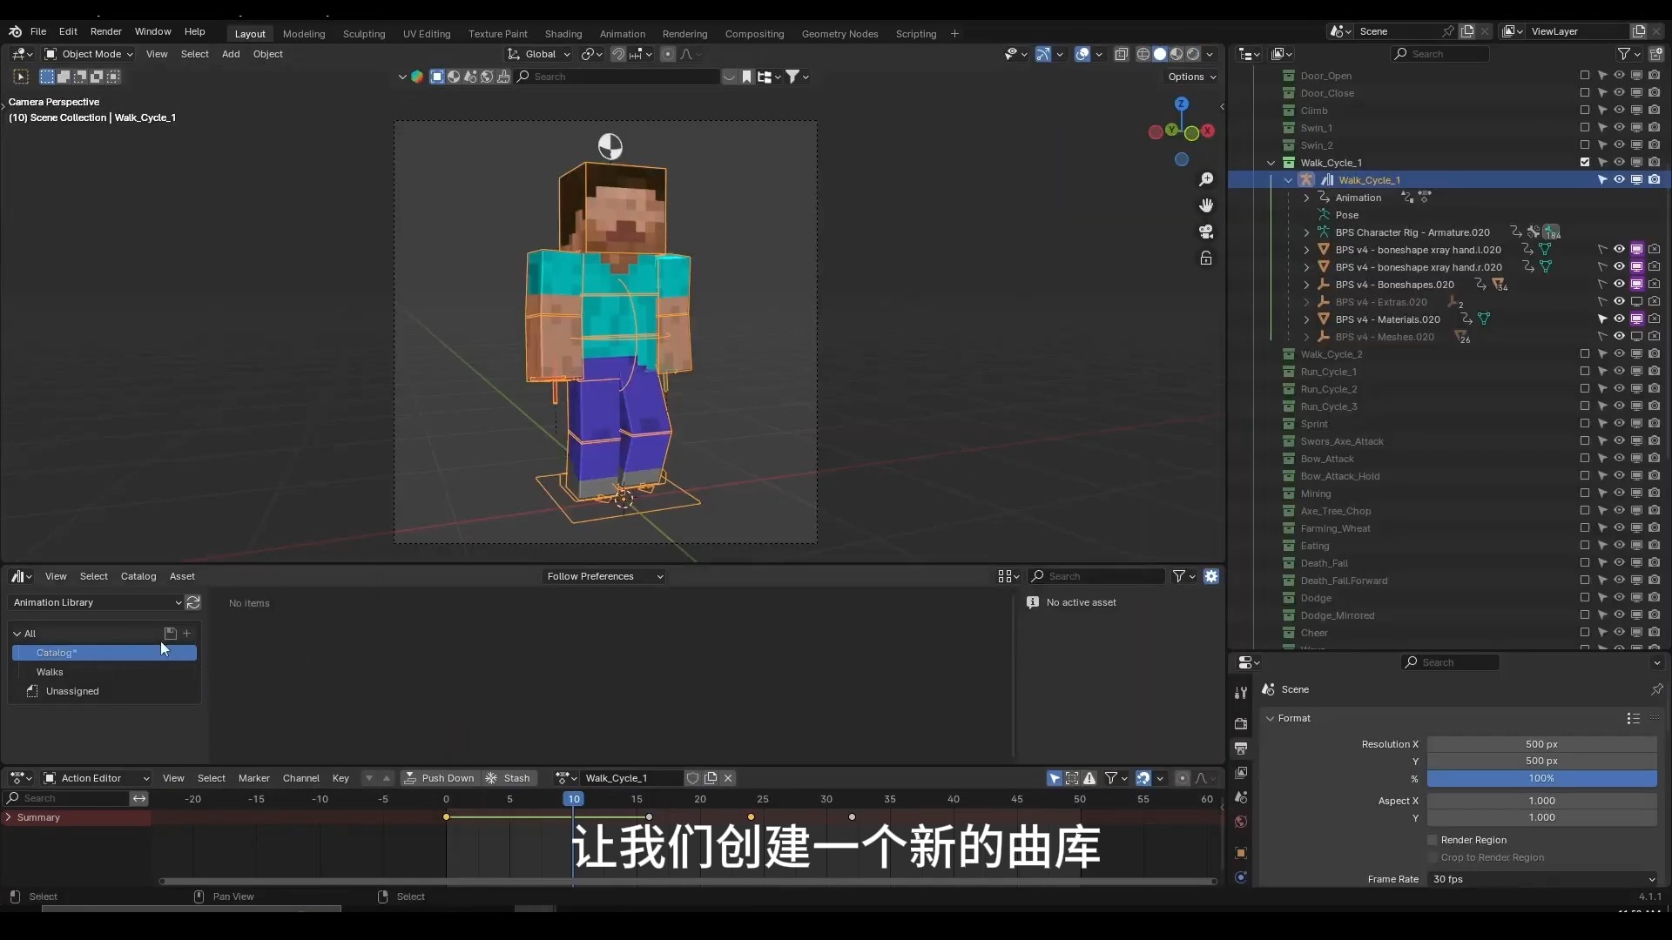Viewport: 1672px width, 940px height.
Task: Enable the Render Region checkbox
Action: click(1433, 840)
